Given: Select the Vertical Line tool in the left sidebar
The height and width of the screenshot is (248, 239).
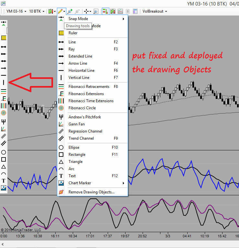Looking at the screenshot, I should (4, 82).
